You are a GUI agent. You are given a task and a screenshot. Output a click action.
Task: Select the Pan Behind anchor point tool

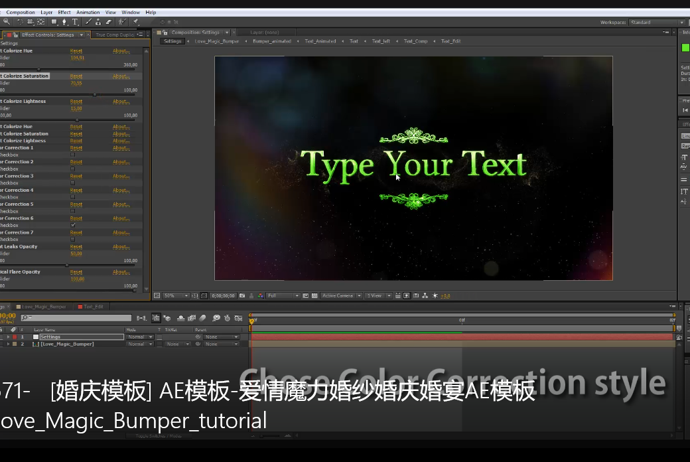(41, 22)
